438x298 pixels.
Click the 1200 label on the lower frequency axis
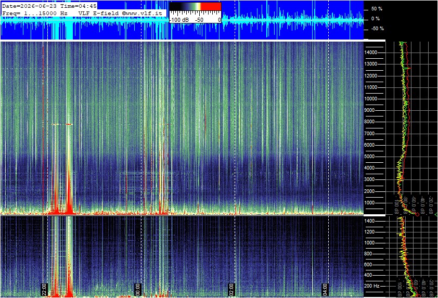pos(369,232)
